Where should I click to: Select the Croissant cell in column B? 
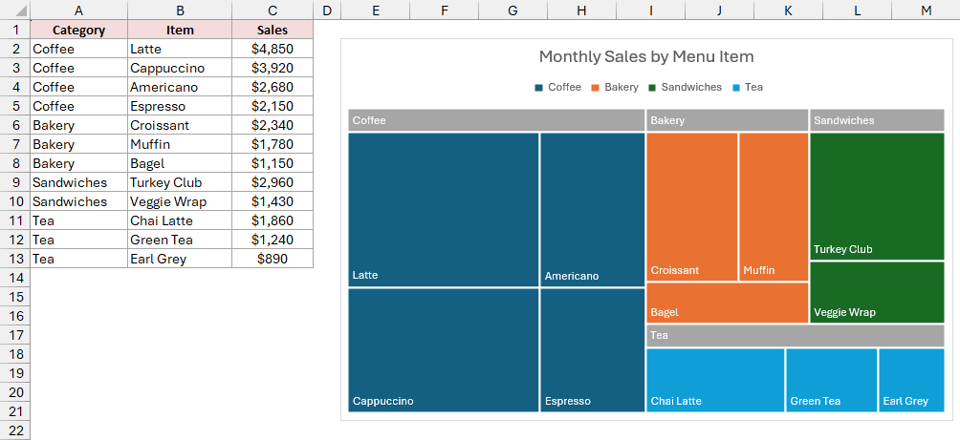[x=180, y=125]
